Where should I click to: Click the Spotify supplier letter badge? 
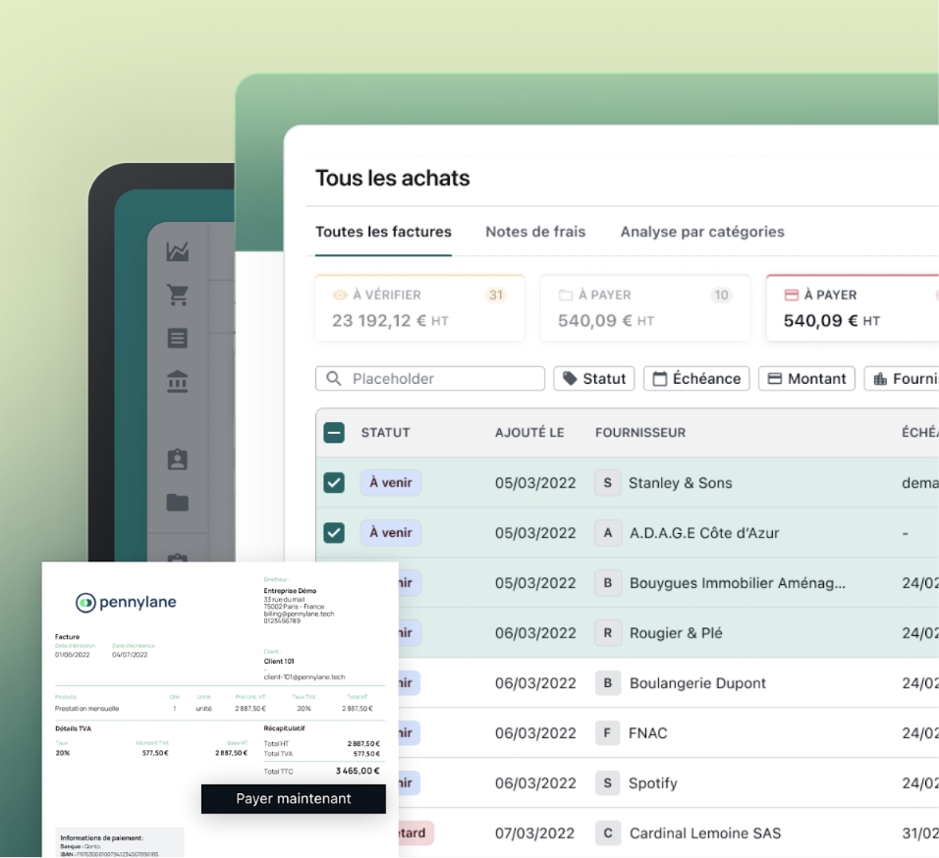[607, 783]
